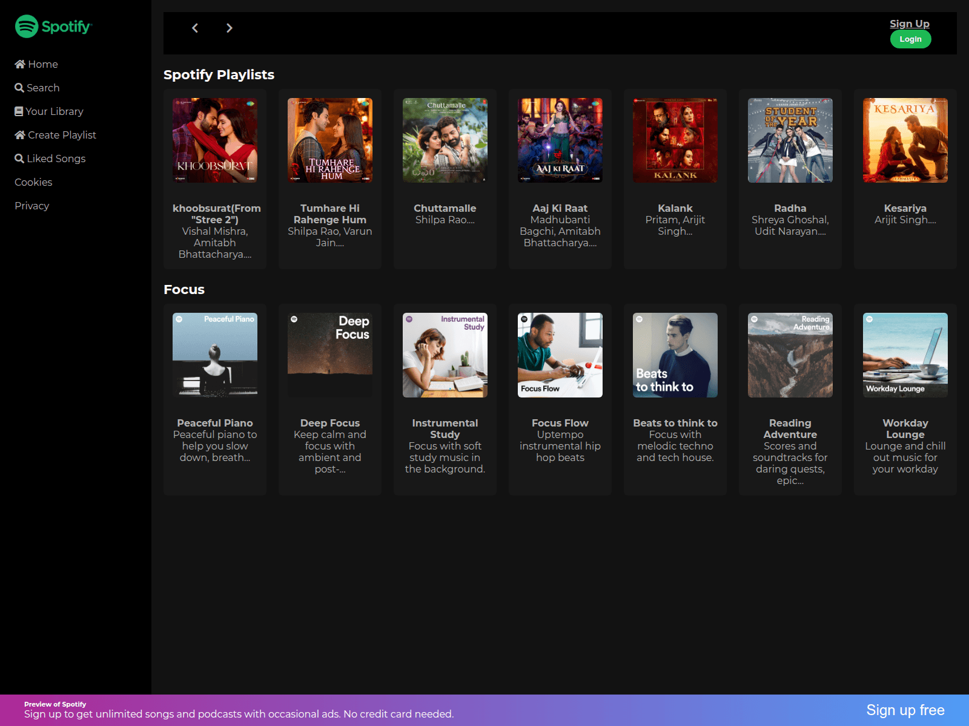
Task: Open Your Library from sidebar
Action: [49, 111]
